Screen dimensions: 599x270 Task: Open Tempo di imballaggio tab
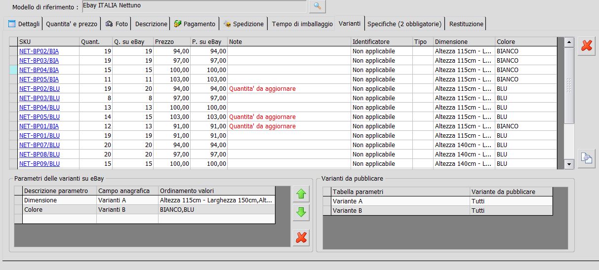click(x=302, y=24)
